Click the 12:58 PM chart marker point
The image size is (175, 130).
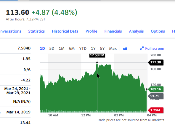(x=97, y=62)
